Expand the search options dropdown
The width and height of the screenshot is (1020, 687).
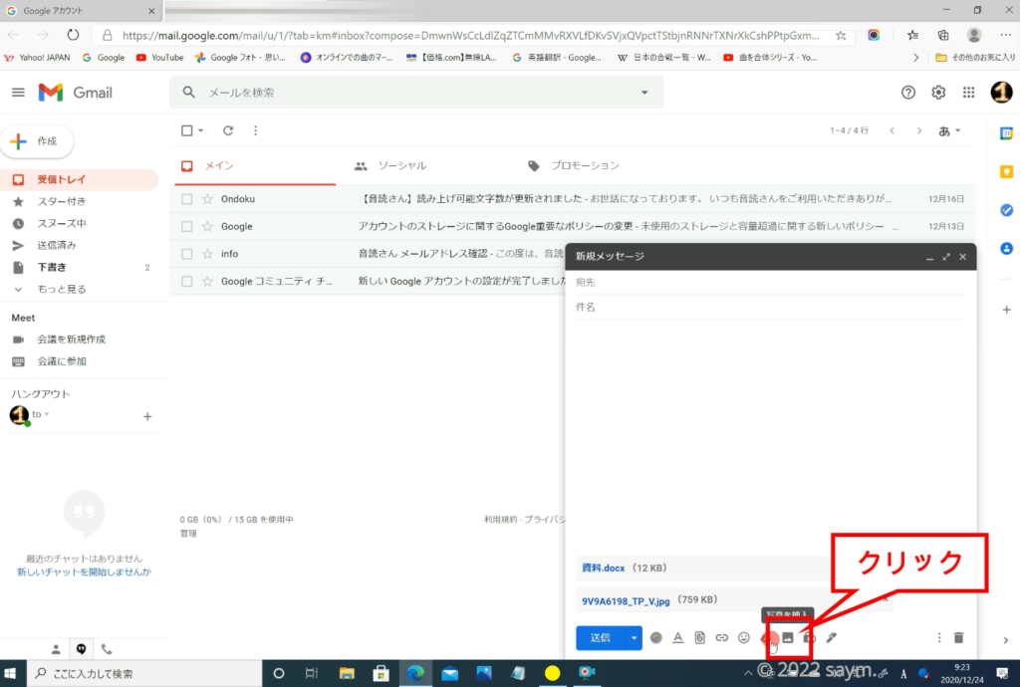643,93
